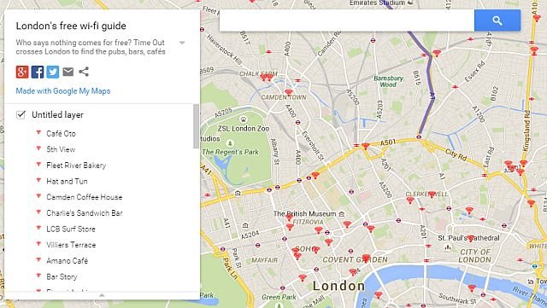Viewport: 547px width, 308px height.
Task: Open the generic share icon
Action: point(84,72)
